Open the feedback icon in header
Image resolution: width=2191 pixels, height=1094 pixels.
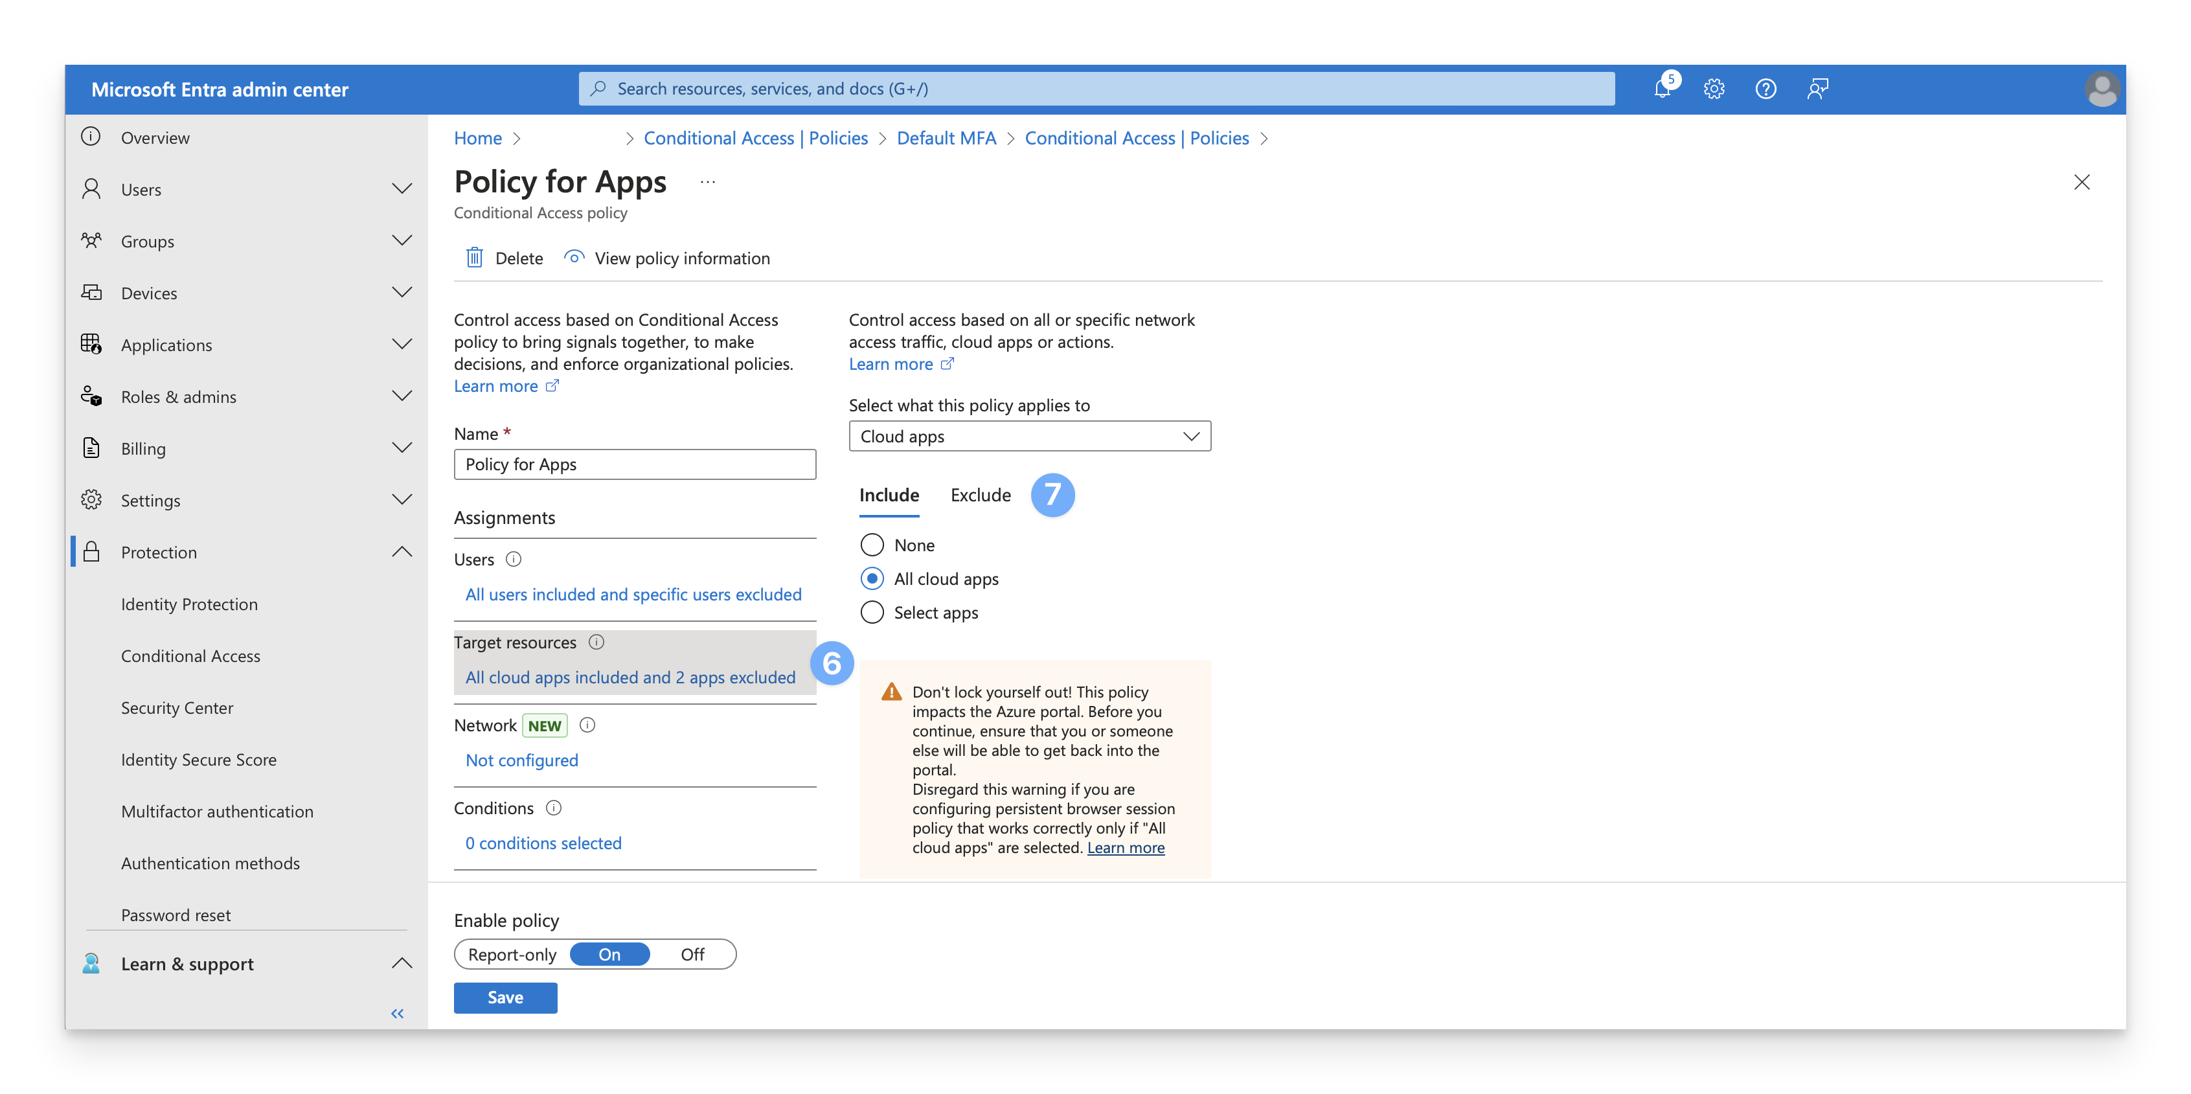click(1817, 89)
